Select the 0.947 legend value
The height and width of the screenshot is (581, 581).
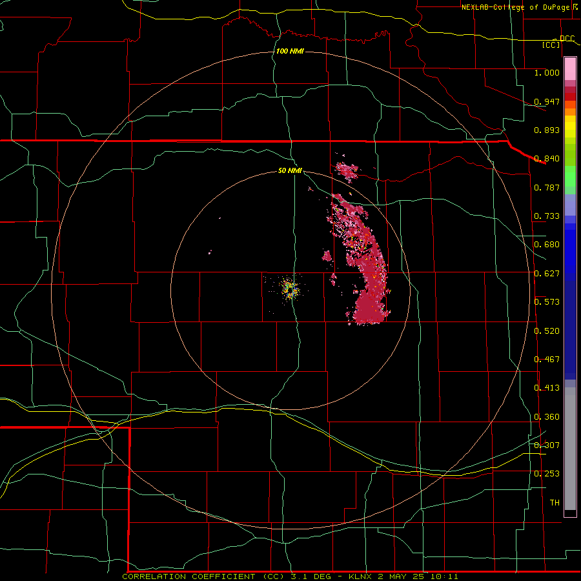547,101
